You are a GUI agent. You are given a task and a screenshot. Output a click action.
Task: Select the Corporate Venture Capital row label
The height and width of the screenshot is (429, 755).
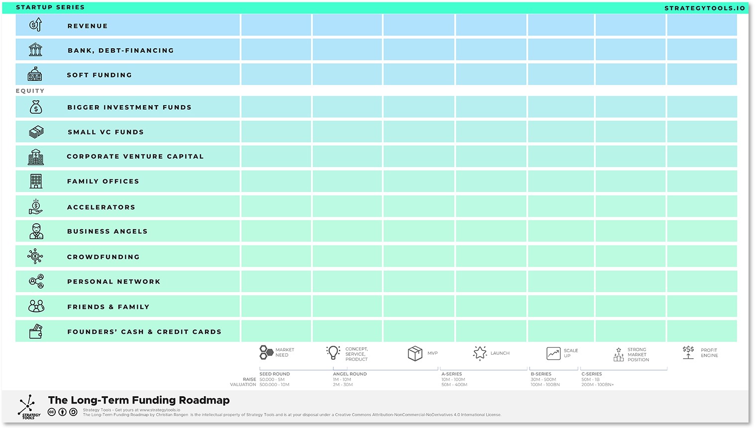135,156
